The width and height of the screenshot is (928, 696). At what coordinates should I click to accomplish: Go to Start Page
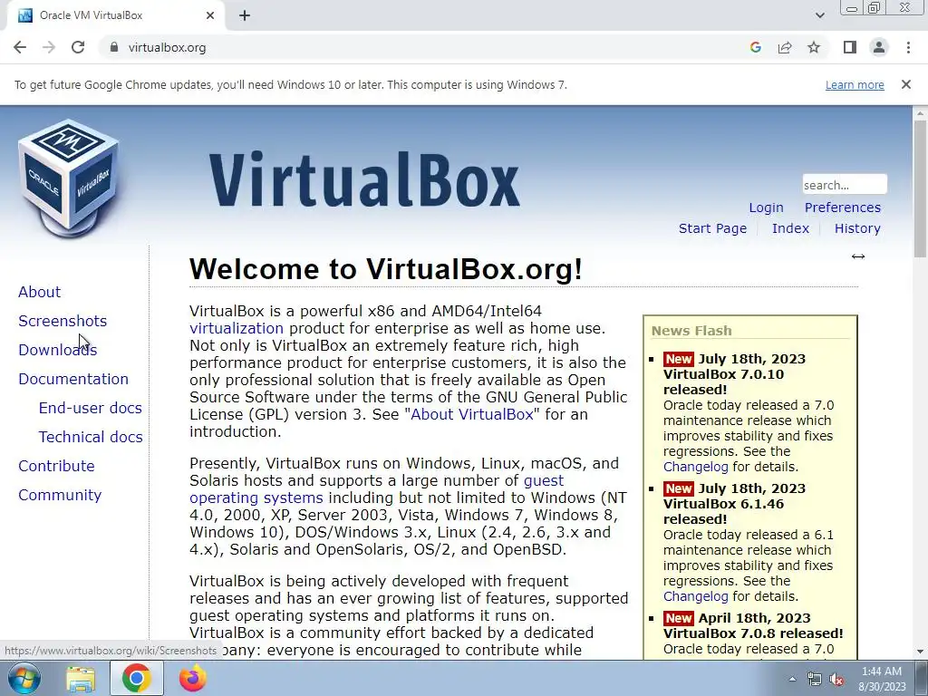tap(712, 228)
